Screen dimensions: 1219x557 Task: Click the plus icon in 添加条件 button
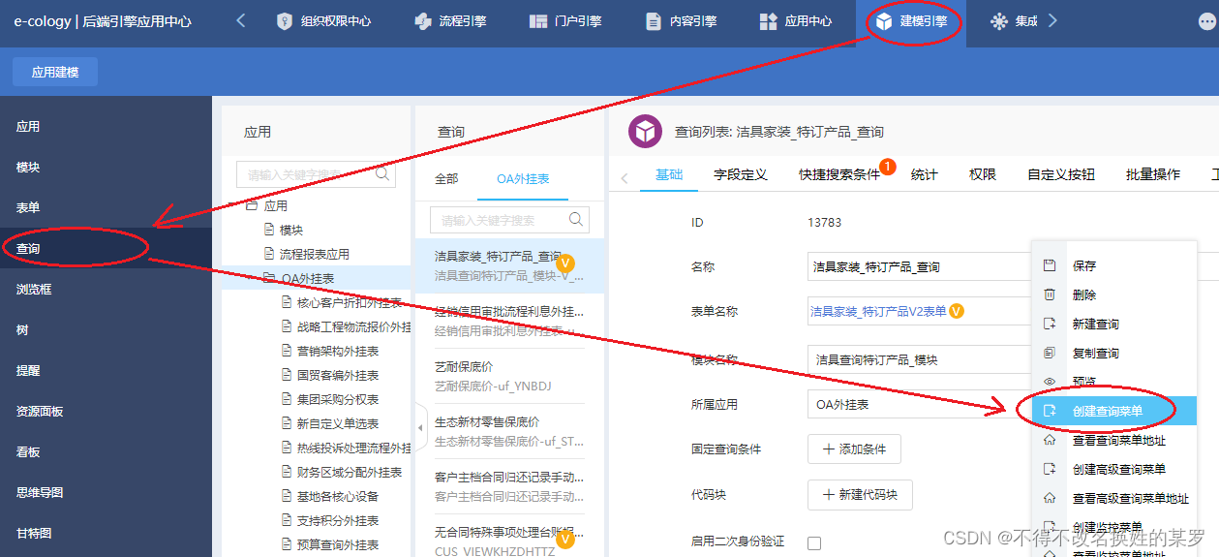click(828, 449)
